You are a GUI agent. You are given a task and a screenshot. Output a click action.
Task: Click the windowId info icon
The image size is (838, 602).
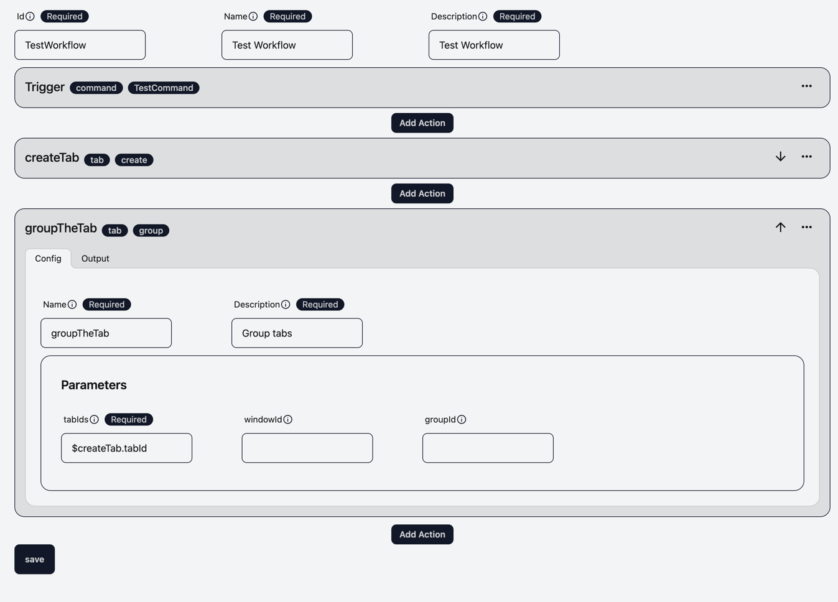(287, 419)
